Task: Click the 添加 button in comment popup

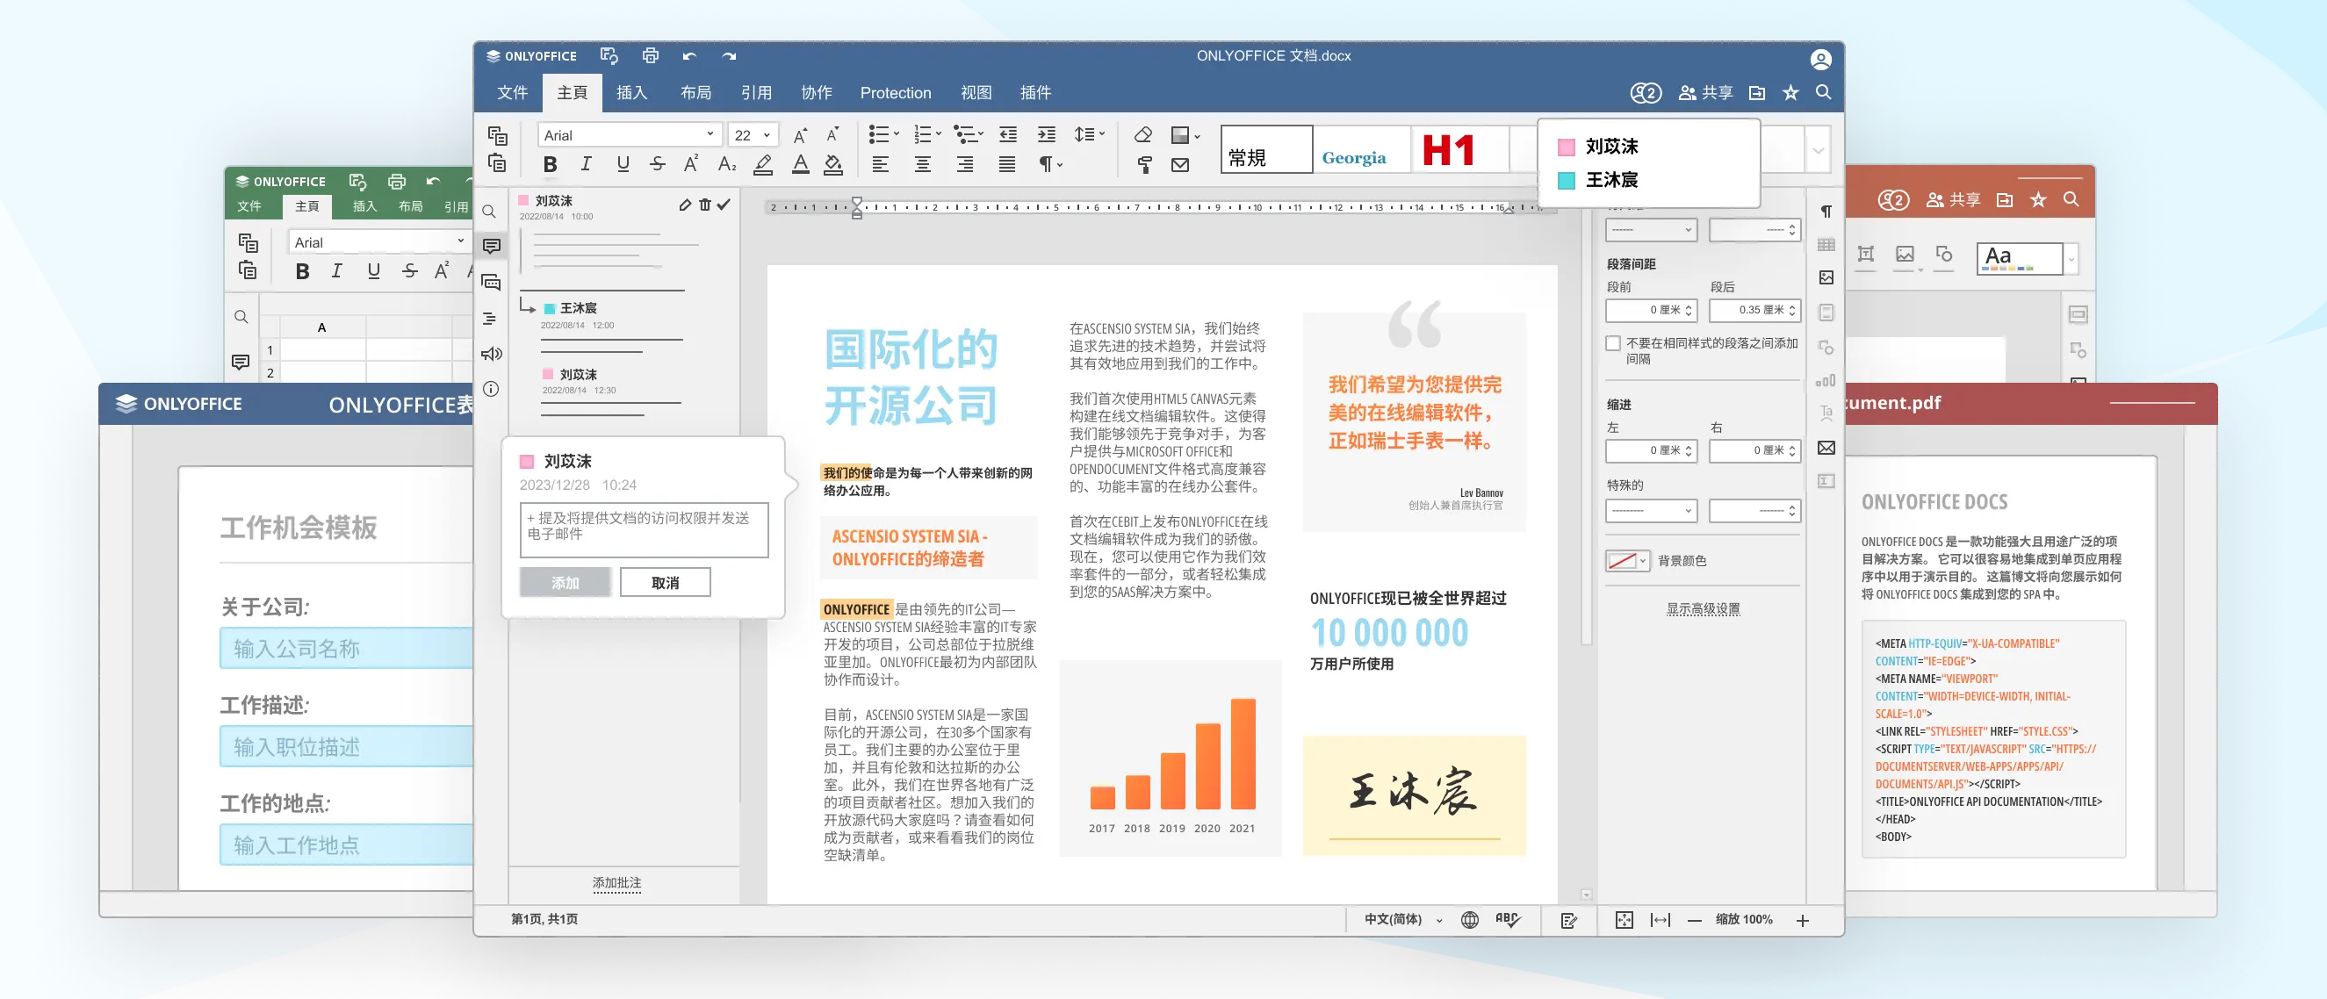Action: point(566,583)
